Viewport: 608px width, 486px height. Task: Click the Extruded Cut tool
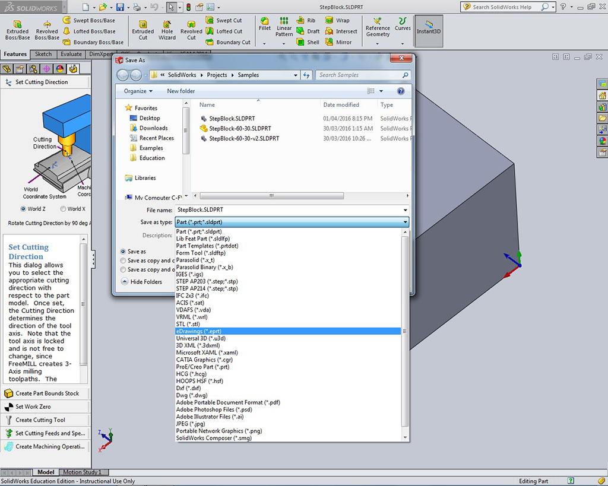(142, 30)
